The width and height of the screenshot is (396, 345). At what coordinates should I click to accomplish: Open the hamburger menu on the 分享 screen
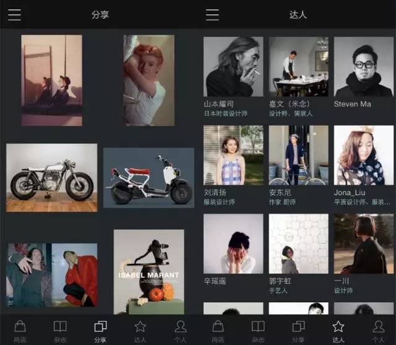point(14,15)
